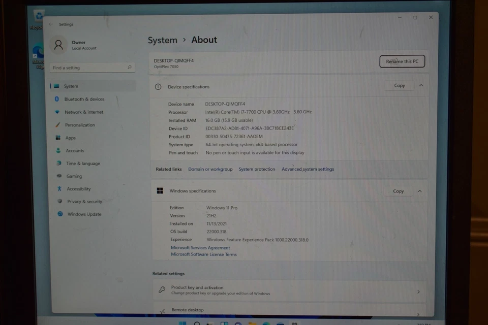
Task: Open Apps settings
Action: [x=71, y=138]
